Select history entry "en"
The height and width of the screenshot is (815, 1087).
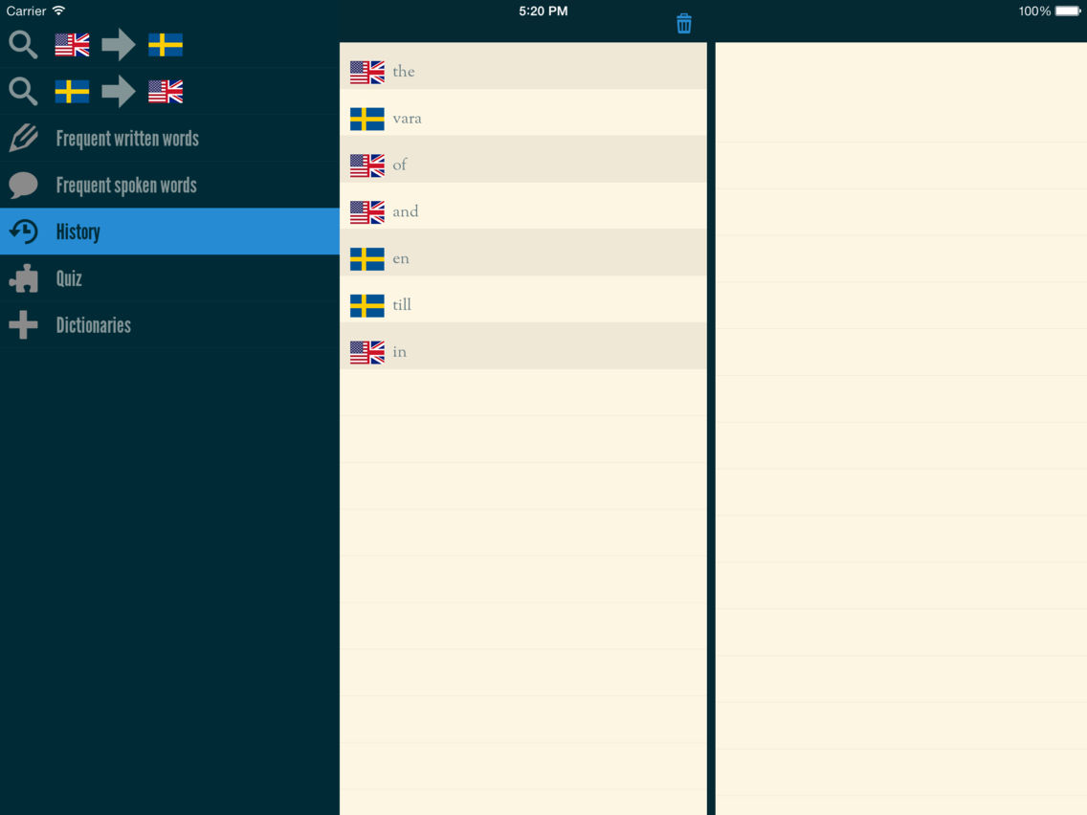(x=523, y=253)
